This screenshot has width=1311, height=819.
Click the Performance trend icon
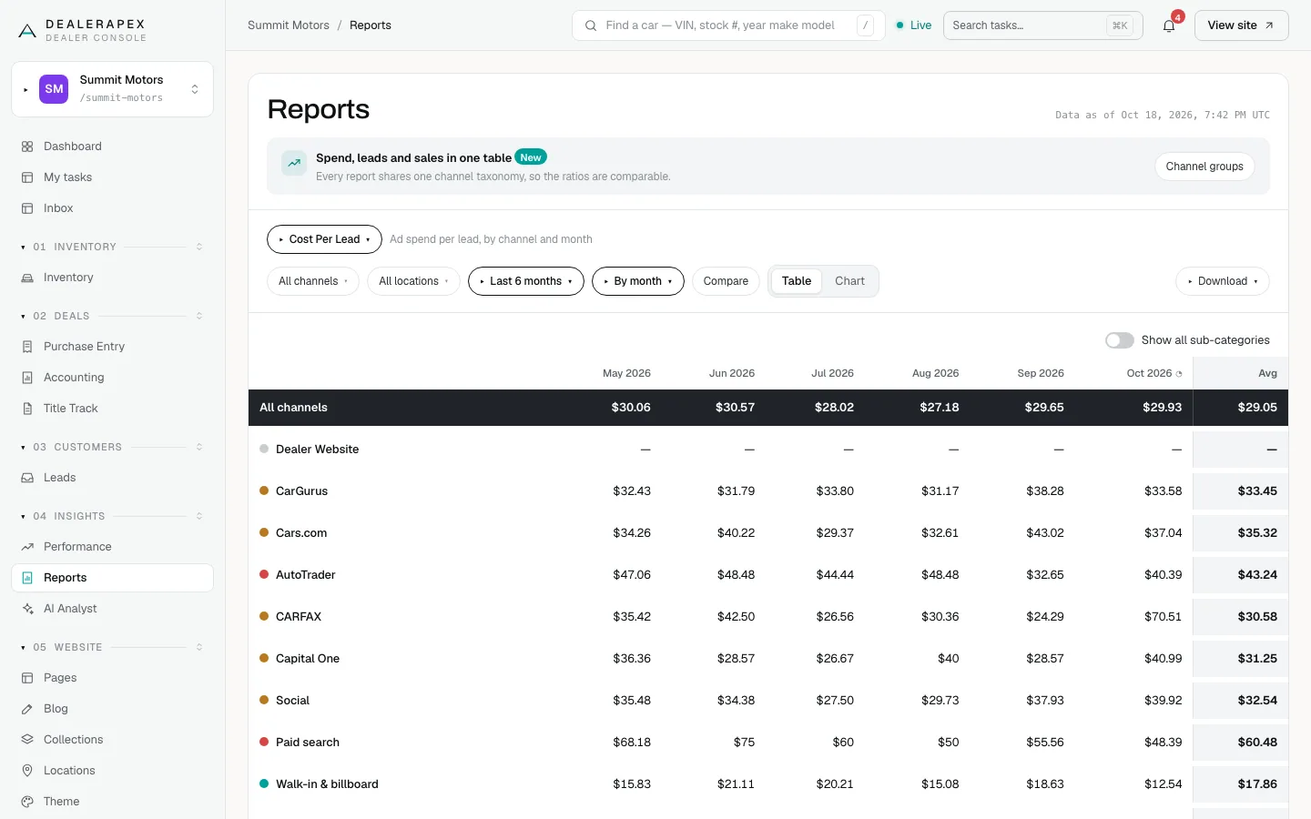pos(27,547)
